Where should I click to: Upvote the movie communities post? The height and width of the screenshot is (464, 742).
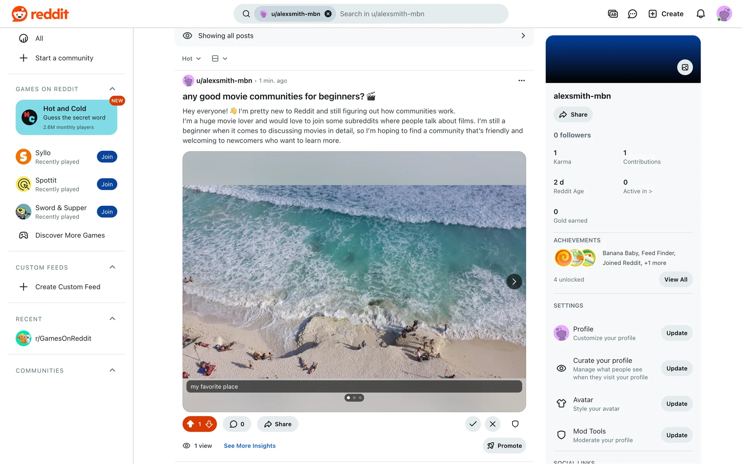coord(191,424)
